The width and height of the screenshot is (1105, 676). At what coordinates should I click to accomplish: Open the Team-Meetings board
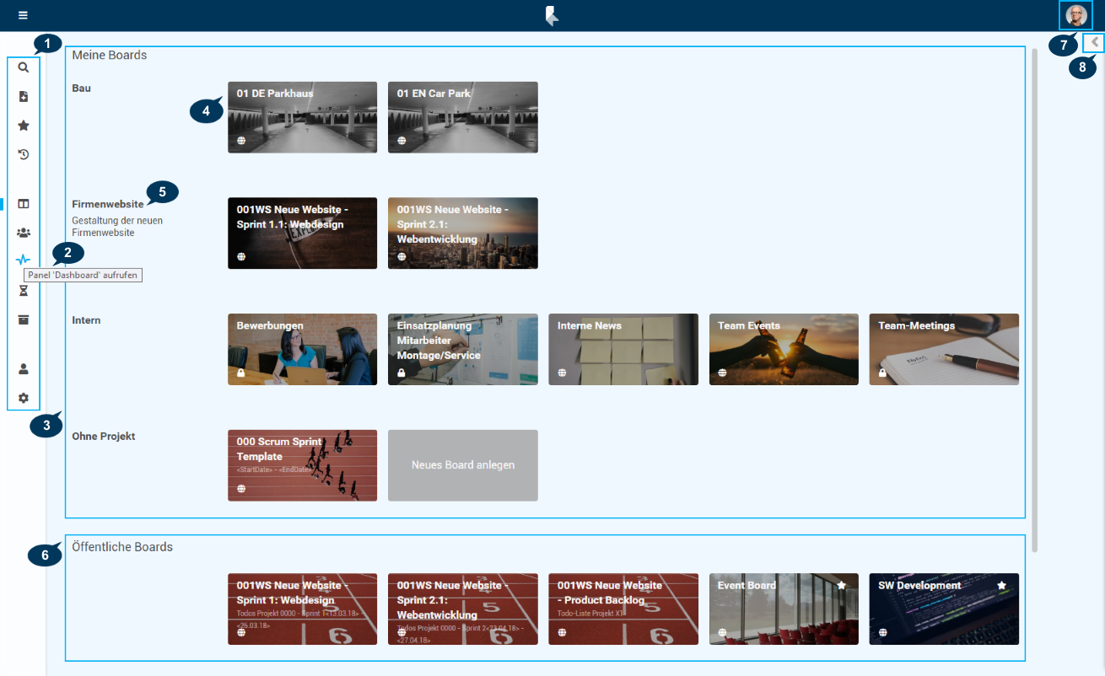coord(944,350)
